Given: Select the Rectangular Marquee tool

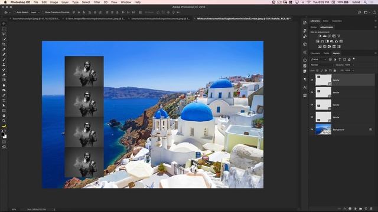Looking at the screenshot, I should coord(4,29).
